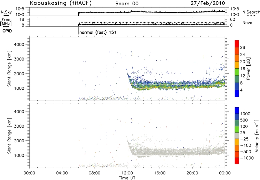The height and width of the screenshot is (180, 260).
Task: Click the dotted N.Search line sample in legend
Action: [252, 16]
